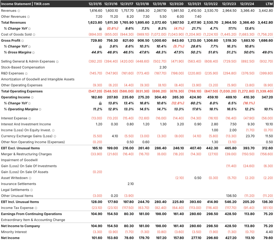The height and width of the screenshot is (242, 274).
Task: Select the LTM column header
Action: click(269, 4)
